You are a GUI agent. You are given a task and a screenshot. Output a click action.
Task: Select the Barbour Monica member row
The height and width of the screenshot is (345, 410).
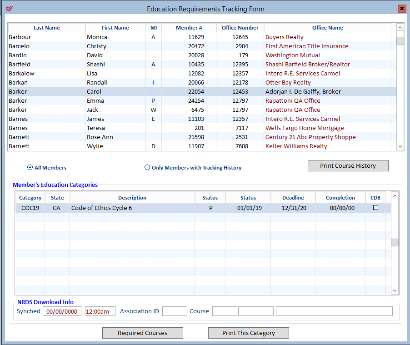point(202,37)
